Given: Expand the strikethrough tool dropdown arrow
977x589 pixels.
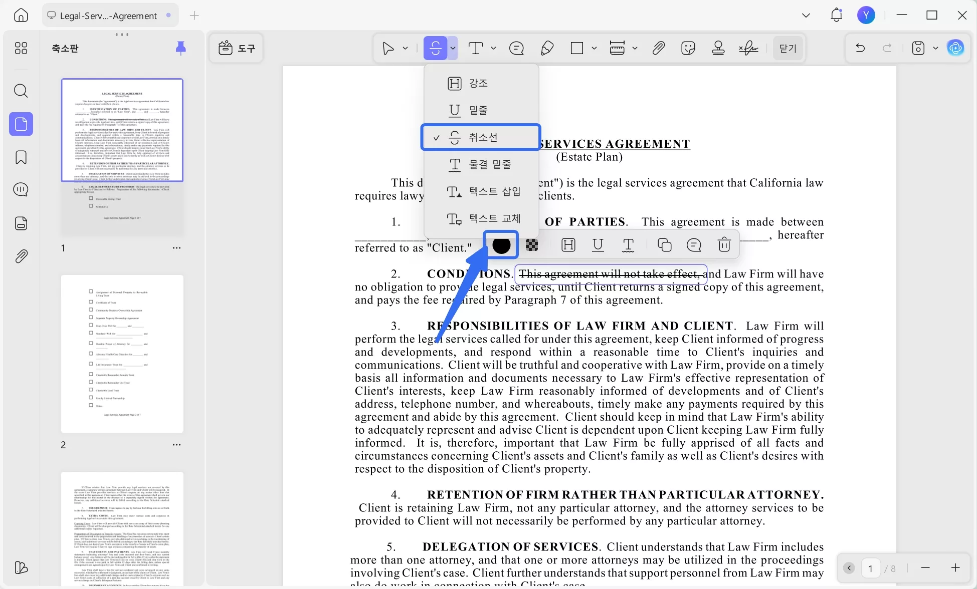Looking at the screenshot, I should click(453, 48).
